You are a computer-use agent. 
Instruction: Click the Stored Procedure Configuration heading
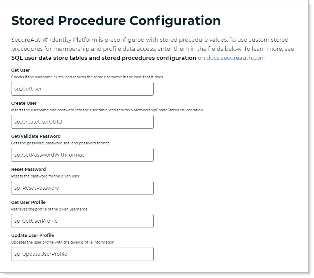(116, 21)
